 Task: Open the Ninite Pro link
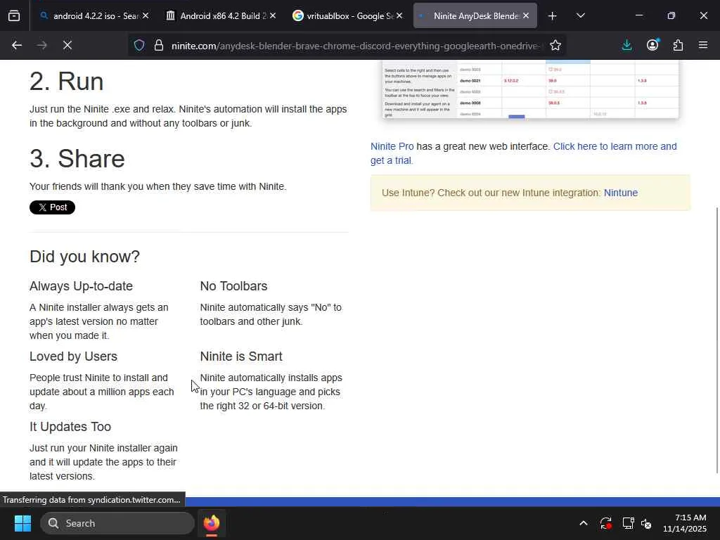pos(392,146)
